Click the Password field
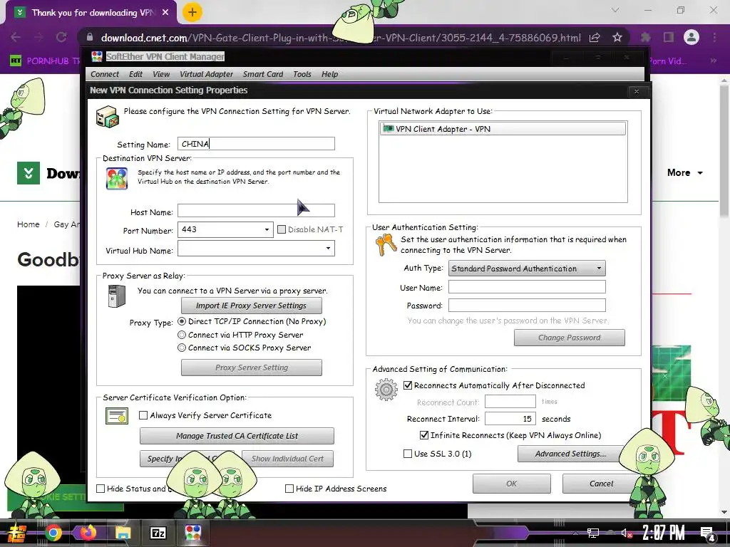The image size is (730, 547). click(x=527, y=305)
